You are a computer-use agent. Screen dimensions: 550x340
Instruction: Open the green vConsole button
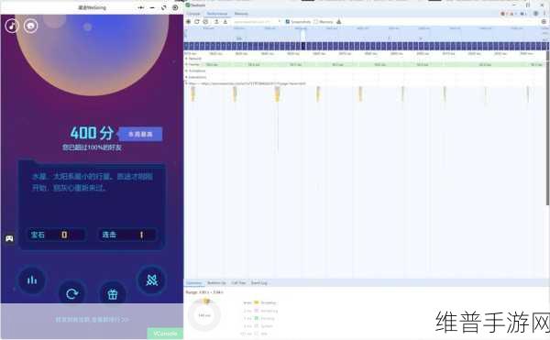[x=165, y=334]
